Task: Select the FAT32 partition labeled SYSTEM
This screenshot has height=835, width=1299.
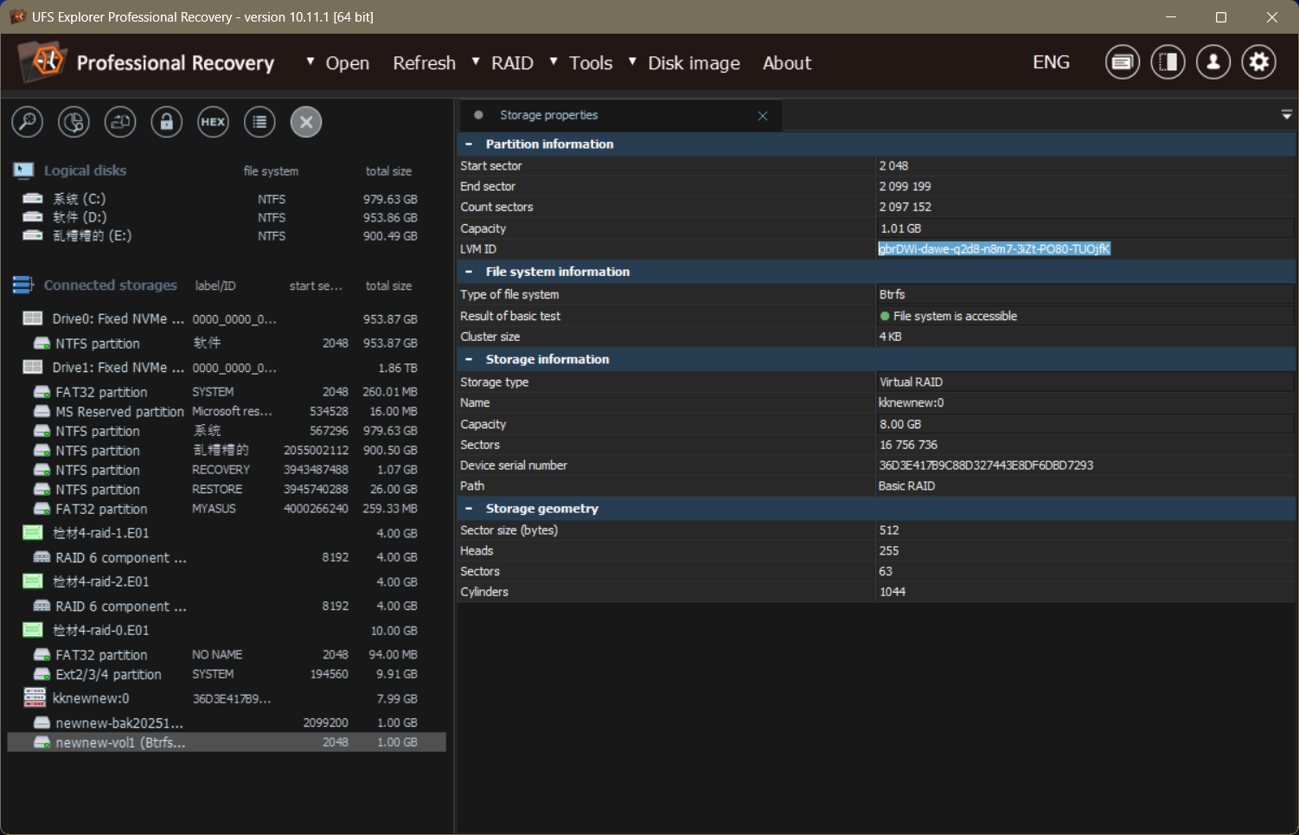Action: (227, 392)
